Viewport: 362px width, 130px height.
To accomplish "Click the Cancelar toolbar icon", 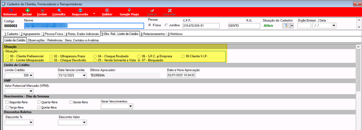I will click(170, 10).
